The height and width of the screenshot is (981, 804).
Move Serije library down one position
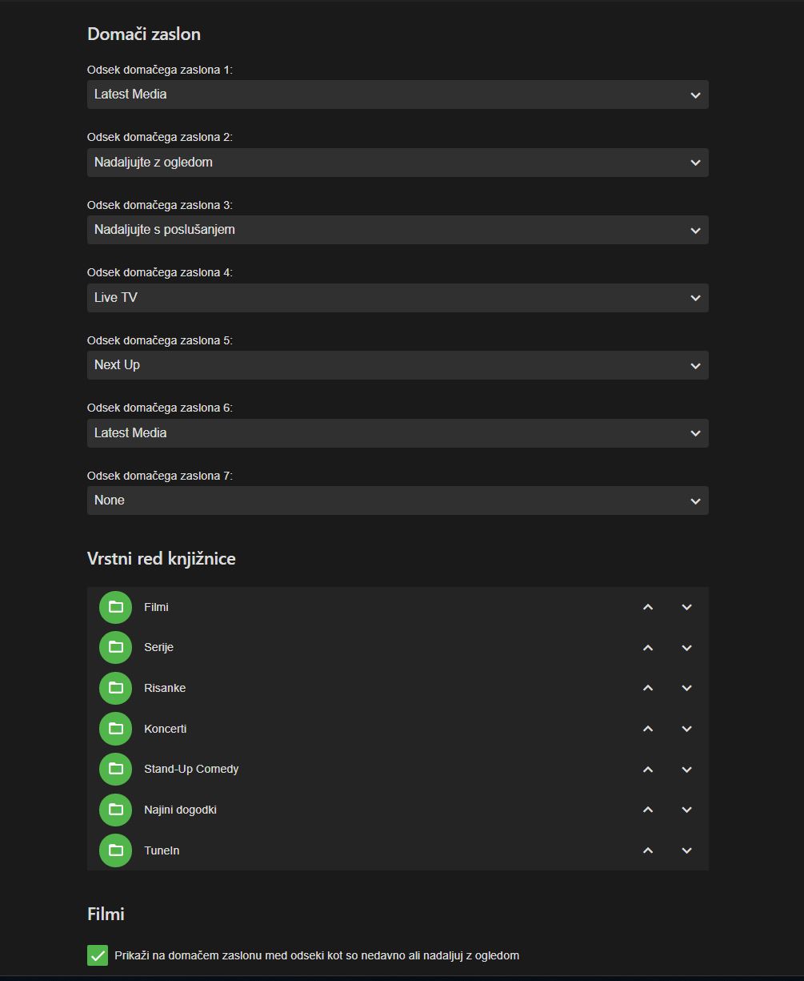pos(686,647)
